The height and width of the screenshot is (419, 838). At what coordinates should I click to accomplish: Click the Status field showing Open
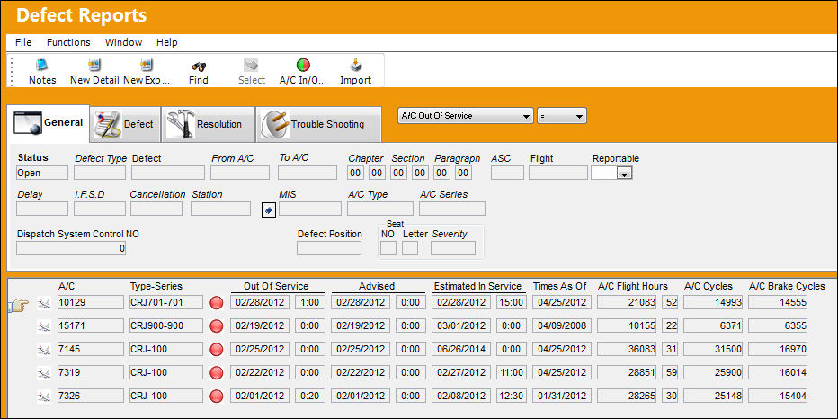(x=42, y=173)
